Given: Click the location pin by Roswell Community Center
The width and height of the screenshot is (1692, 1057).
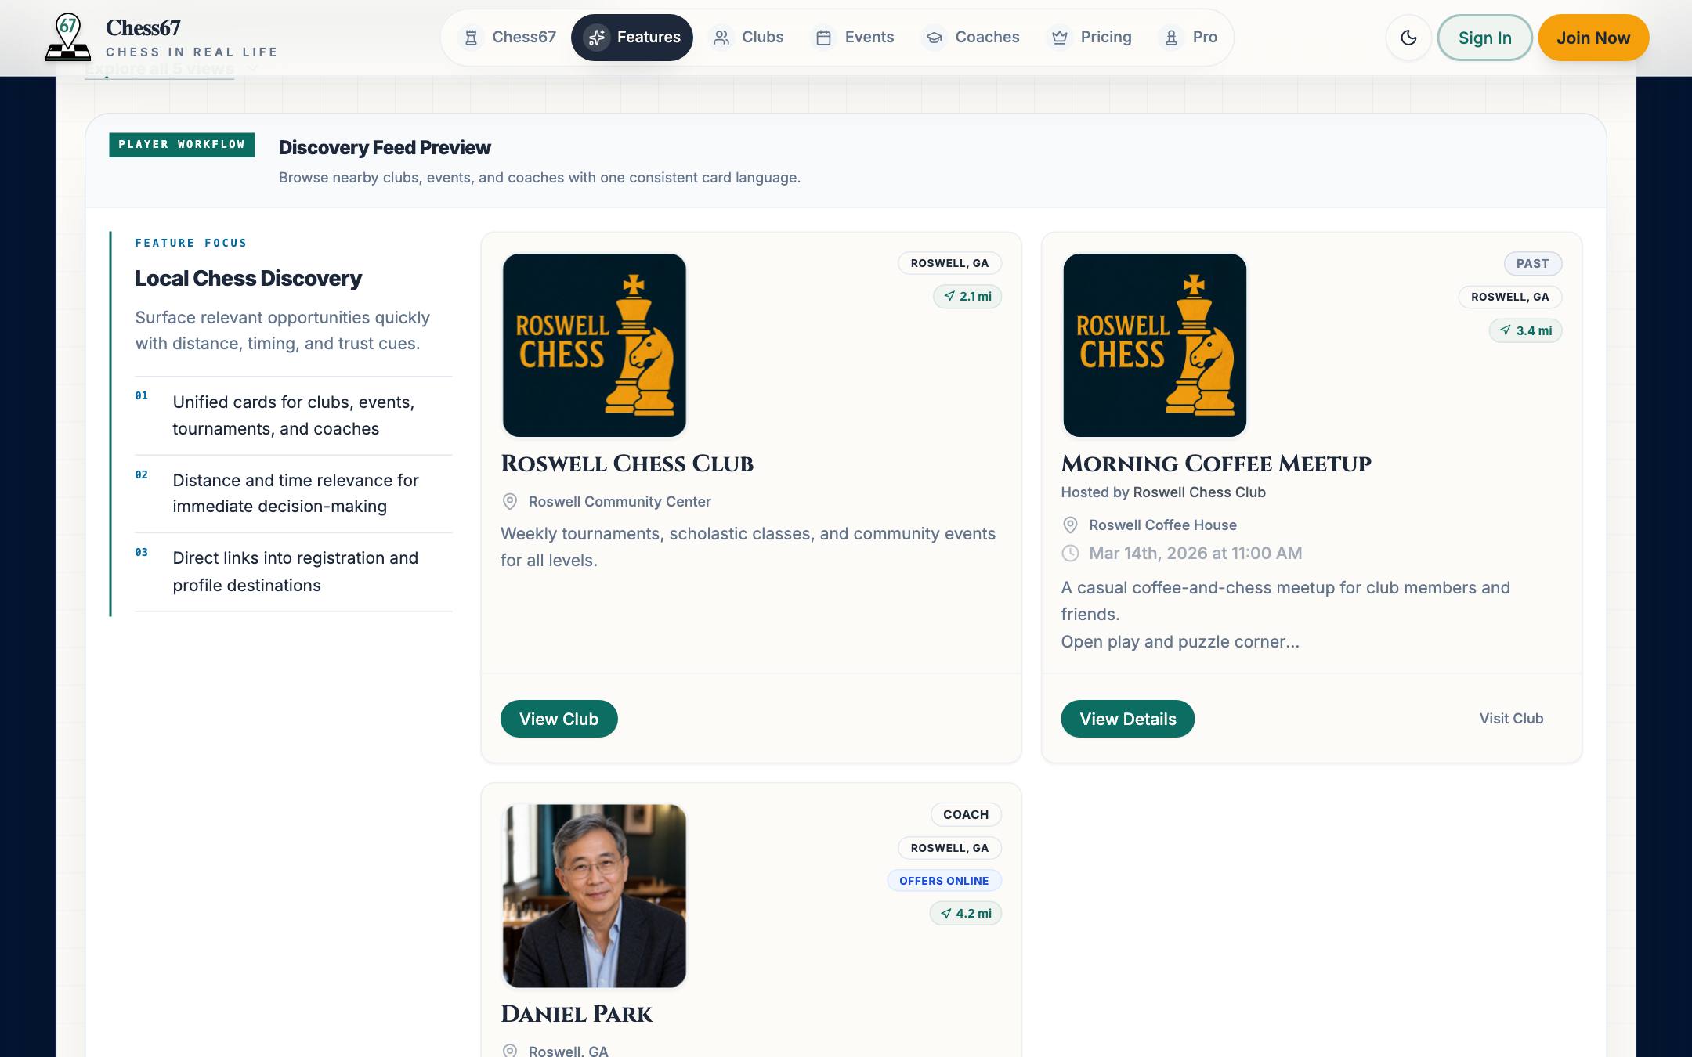Looking at the screenshot, I should point(510,502).
